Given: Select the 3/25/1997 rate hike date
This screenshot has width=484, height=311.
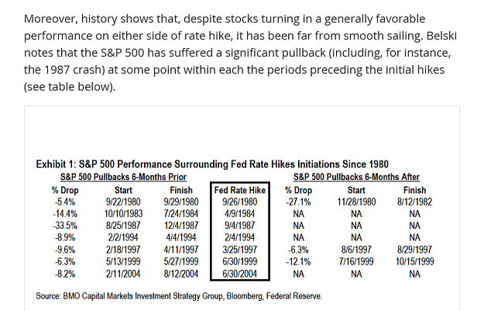Looking at the screenshot, I should 240,250.
